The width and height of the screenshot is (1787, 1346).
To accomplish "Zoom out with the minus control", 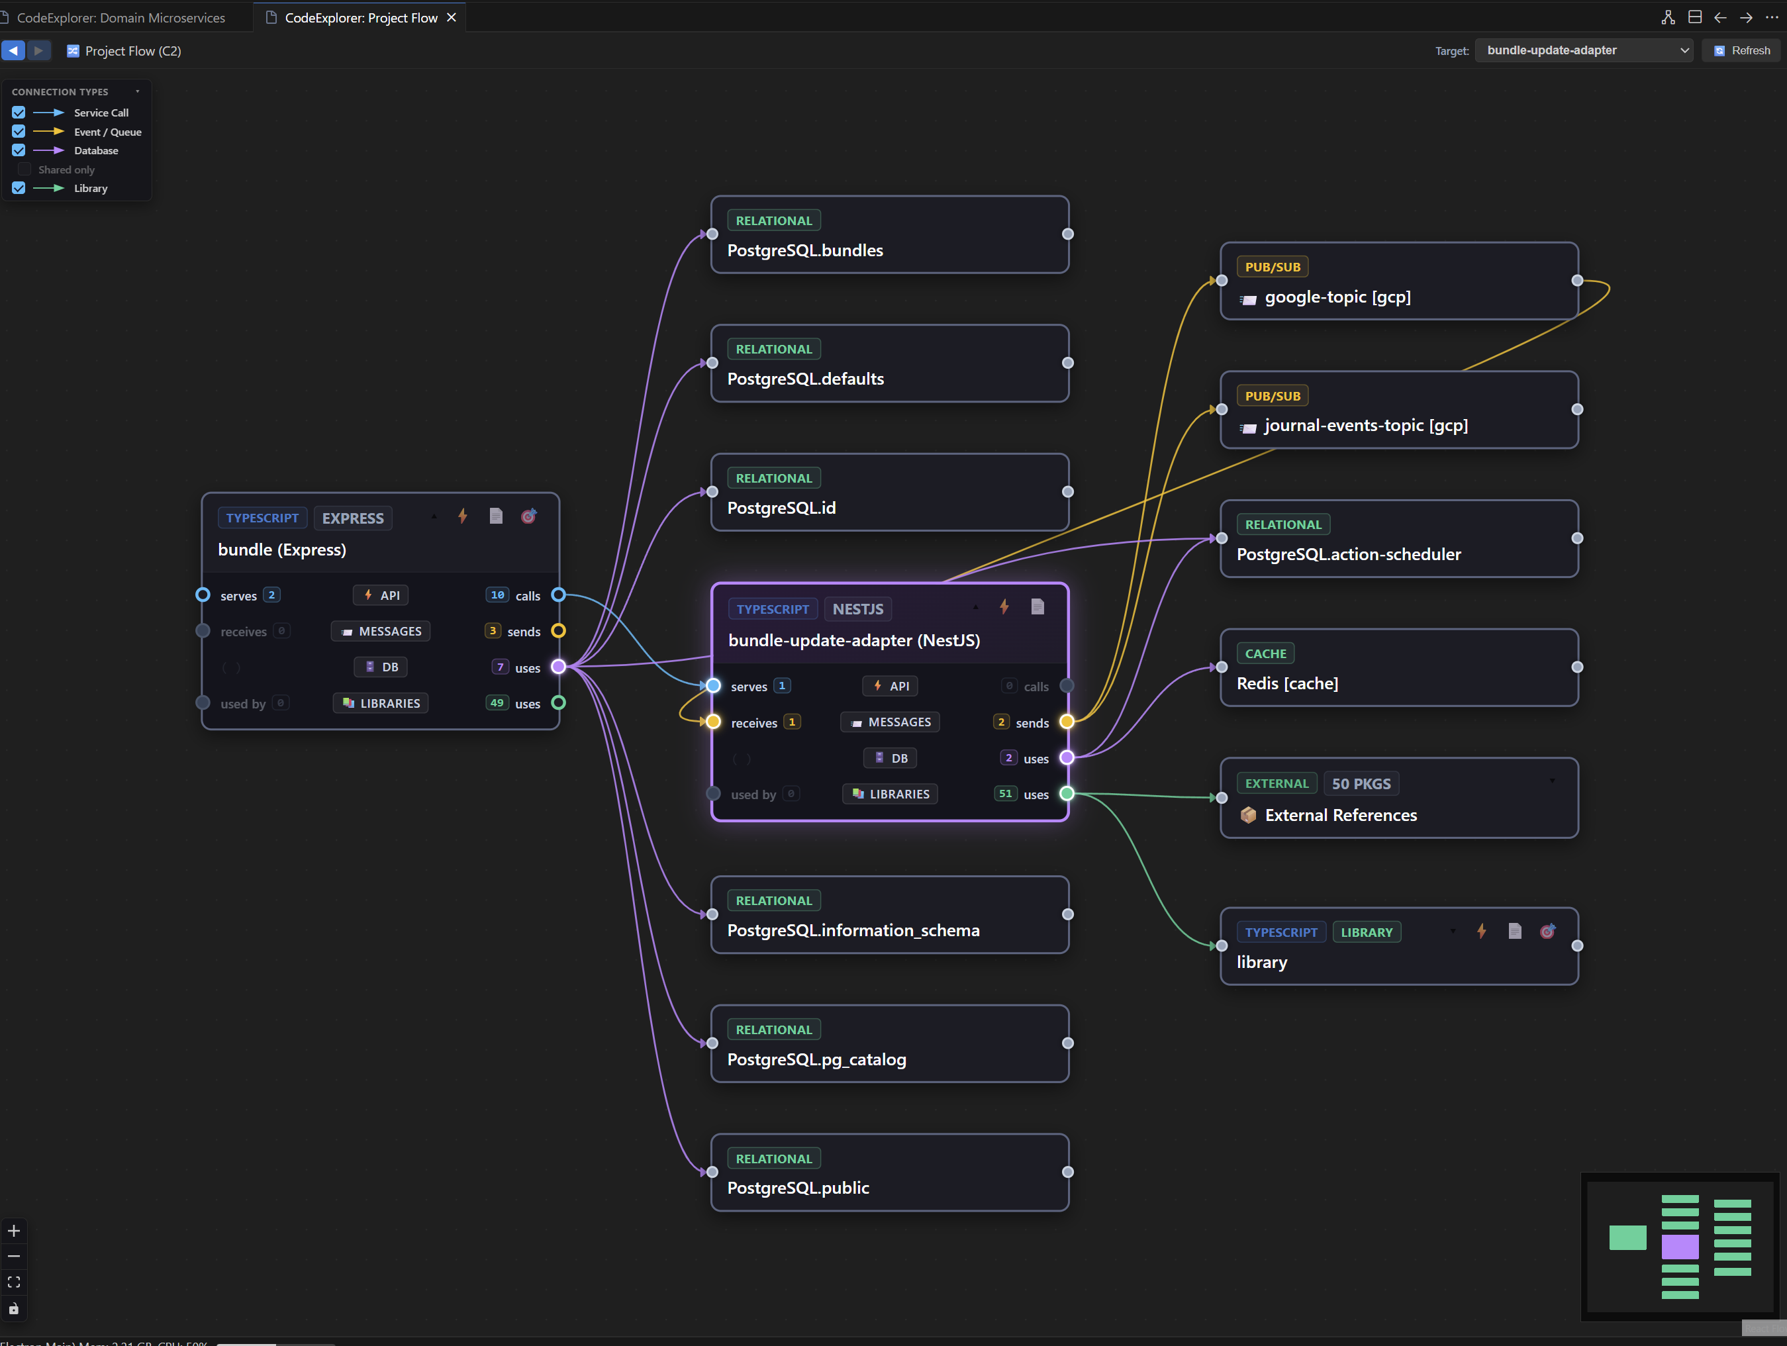I will (x=14, y=1257).
